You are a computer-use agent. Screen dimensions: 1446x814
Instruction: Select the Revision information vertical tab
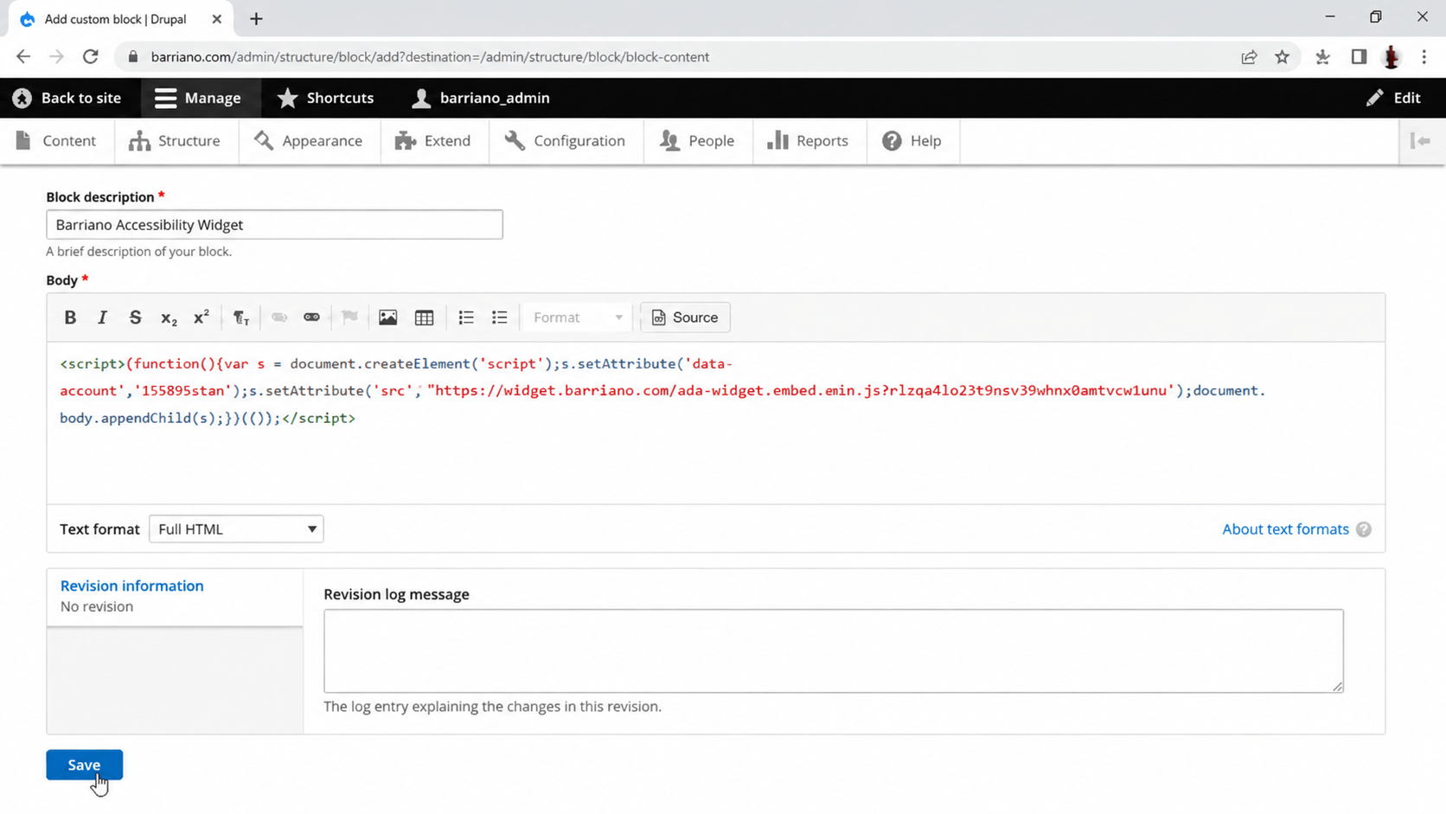(175, 596)
